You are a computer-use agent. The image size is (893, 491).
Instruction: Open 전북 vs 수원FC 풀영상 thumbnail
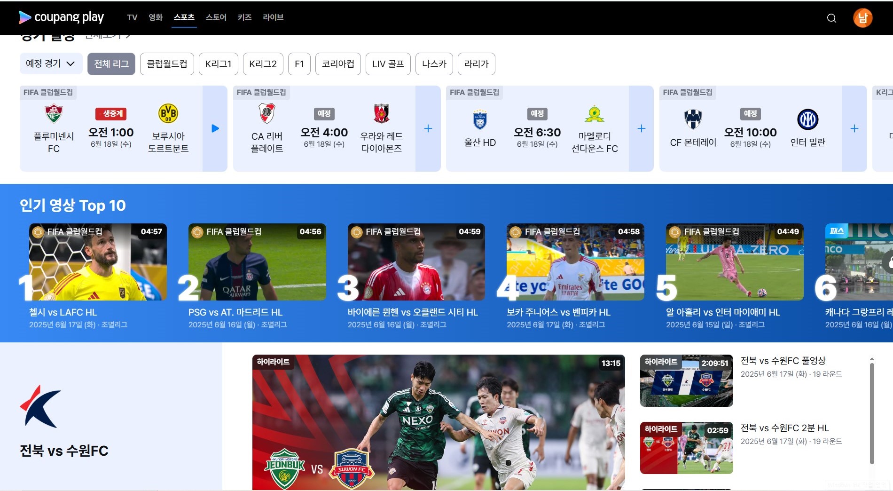tap(687, 380)
